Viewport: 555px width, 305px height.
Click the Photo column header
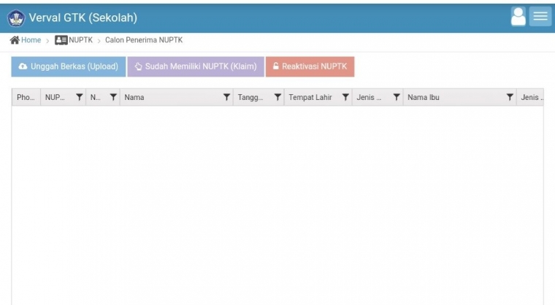click(26, 98)
